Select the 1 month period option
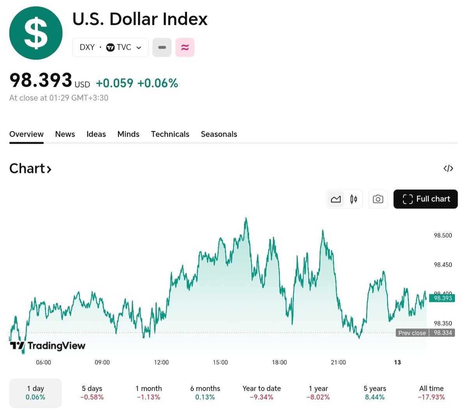The width and height of the screenshot is (467, 415). (148, 393)
